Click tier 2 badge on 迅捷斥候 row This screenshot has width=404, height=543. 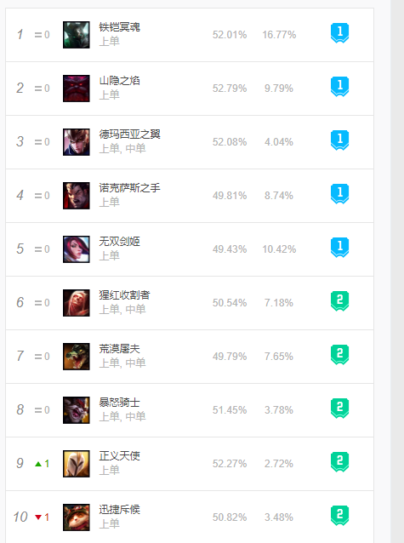(339, 516)
